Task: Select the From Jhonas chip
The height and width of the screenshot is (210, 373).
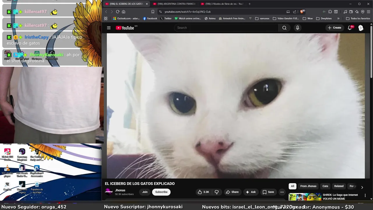Action: (308, 186)
